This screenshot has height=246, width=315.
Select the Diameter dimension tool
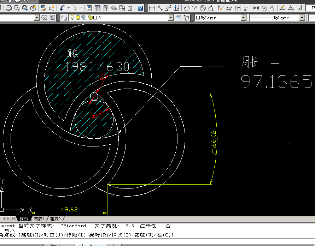[x=203, y=8]
